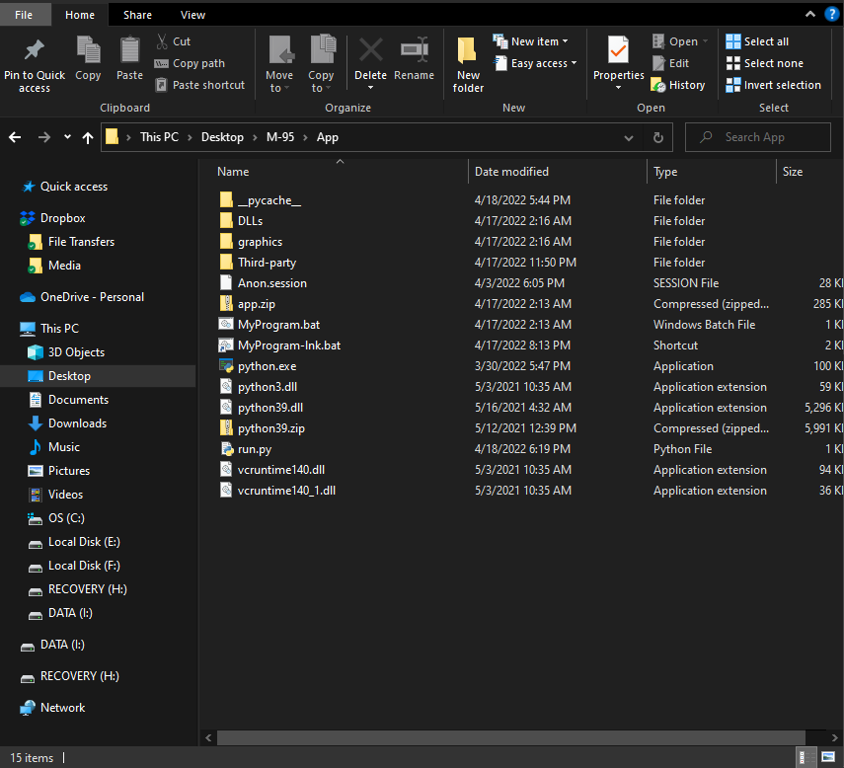Create a New folder
Image resolution: width=844 pixels, height=768 pixels.
(468, 64)
